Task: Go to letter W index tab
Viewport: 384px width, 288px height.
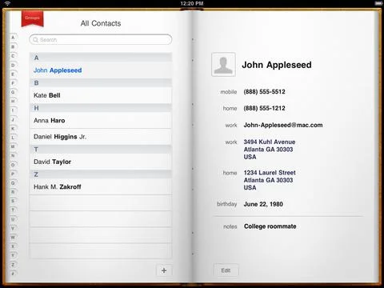Action: (13, 237)
